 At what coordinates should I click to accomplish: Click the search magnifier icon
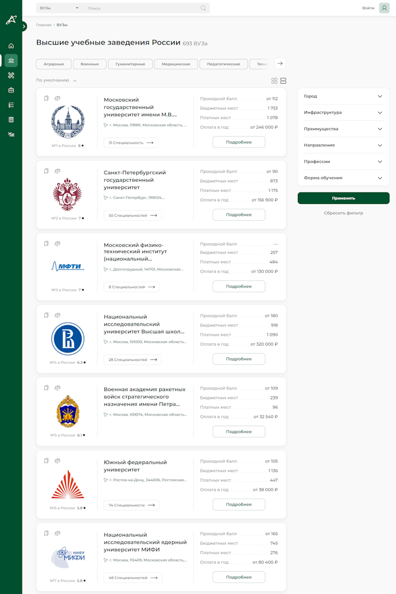(x=203, y=8)
